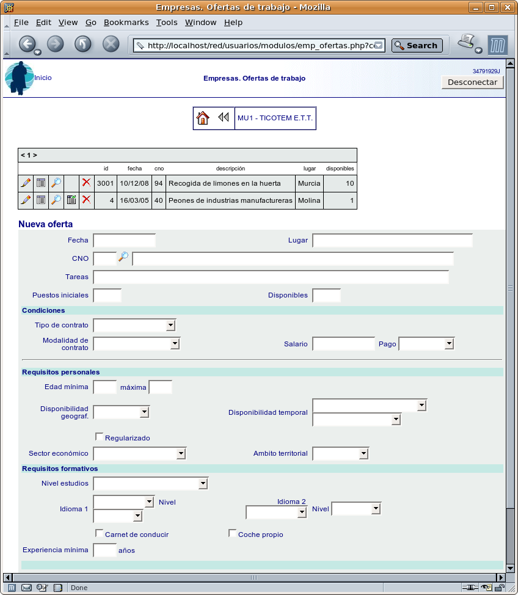518x595 pixels.
Task: Click the MU1 - TICOTEM E.T.T. link
Action: (275, 118)
